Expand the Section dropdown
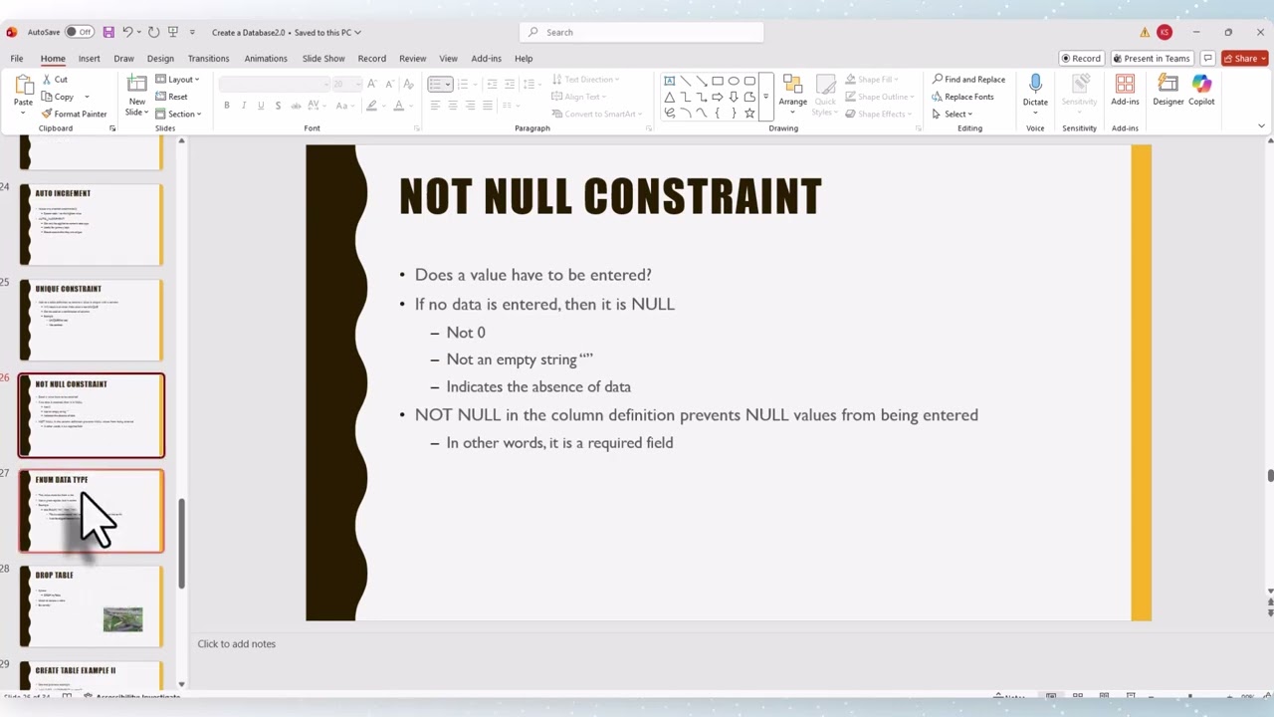This screenshot has width=1274, height=717. pos(179,114)
